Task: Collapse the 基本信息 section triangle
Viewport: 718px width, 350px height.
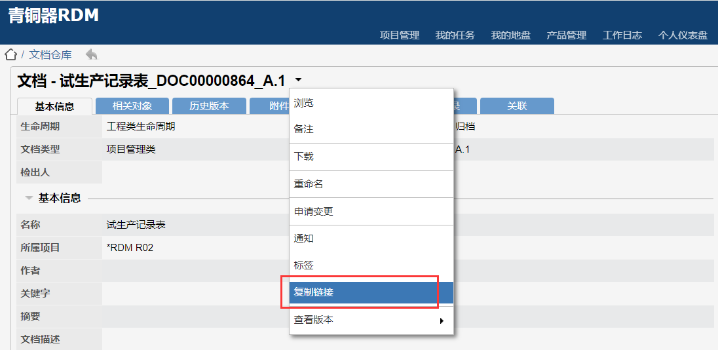Action: (x=29, y=199)
